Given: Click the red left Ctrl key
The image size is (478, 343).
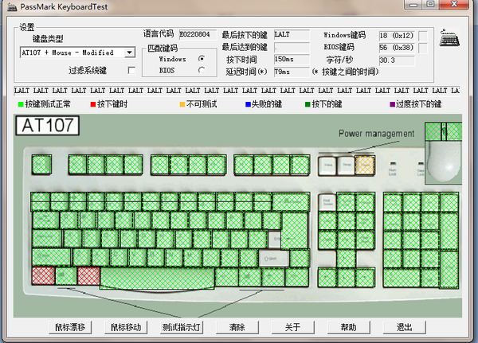Looking at the screenshot, I should coord(43,275).
